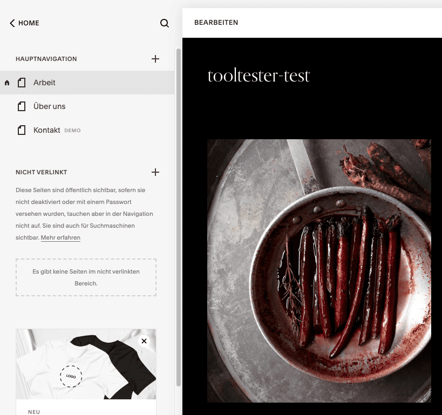442x415 pixels.
Task: Select the Arbeit page
Action: coord(87,83)
